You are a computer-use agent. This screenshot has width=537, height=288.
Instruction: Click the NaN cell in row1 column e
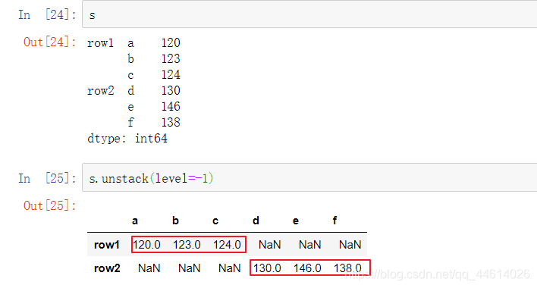310,245
